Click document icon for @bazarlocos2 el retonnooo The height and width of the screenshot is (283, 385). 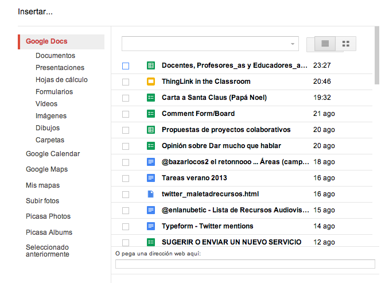(151, 162)
